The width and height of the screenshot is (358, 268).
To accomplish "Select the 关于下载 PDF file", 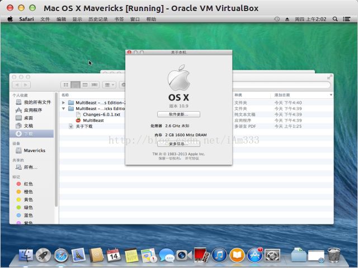I will 84,126.
